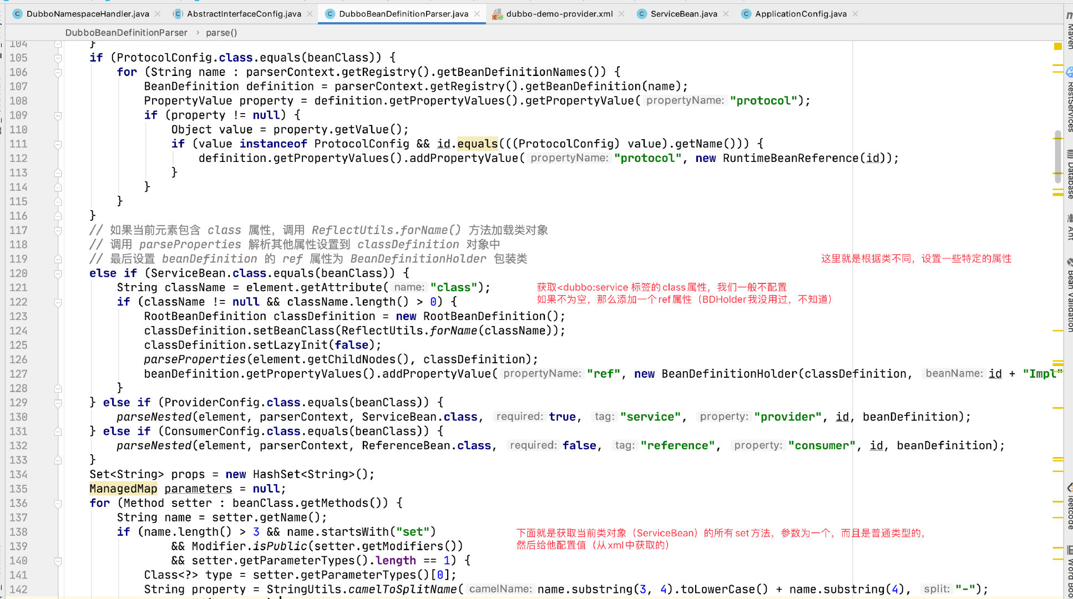The height and width of the screenshot is (599, 1073).
Task: Click the warning stripe mark beside line 106
Action: click(1057, 72)
